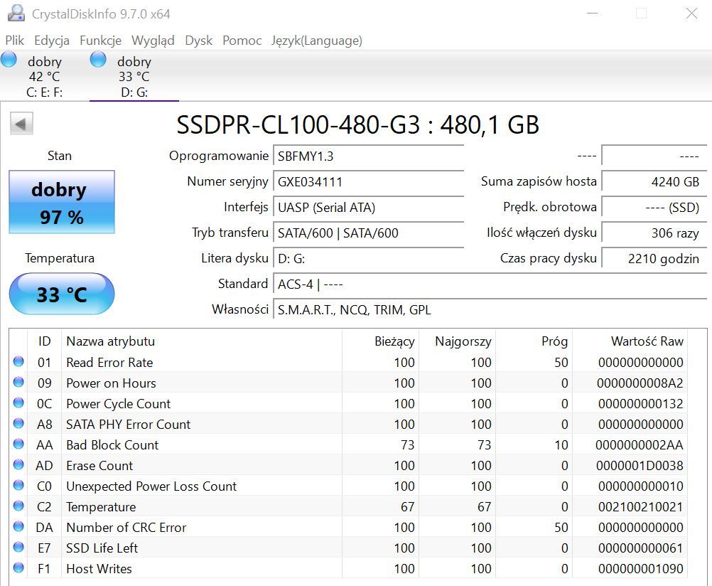Click the transfer mode field SATA/600 | SATA/600

pos(368,233)
